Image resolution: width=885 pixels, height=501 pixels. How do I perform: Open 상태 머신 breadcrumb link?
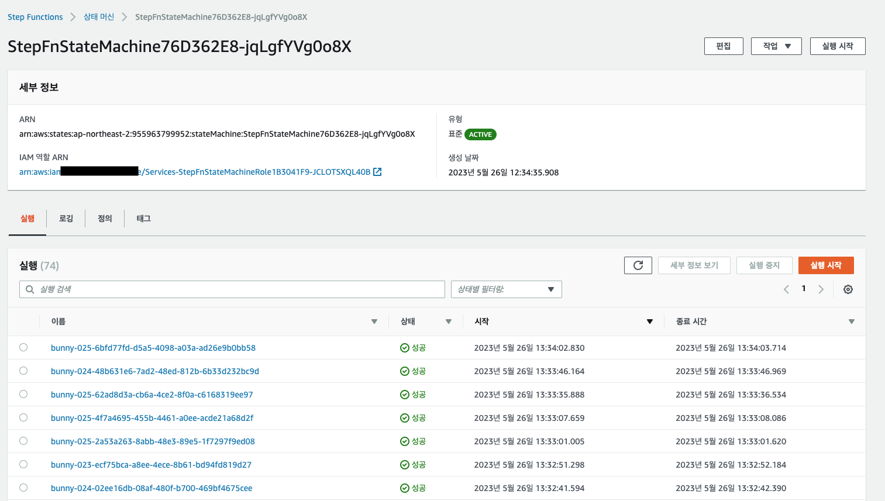pyautogui.click(x=99, y=17)
